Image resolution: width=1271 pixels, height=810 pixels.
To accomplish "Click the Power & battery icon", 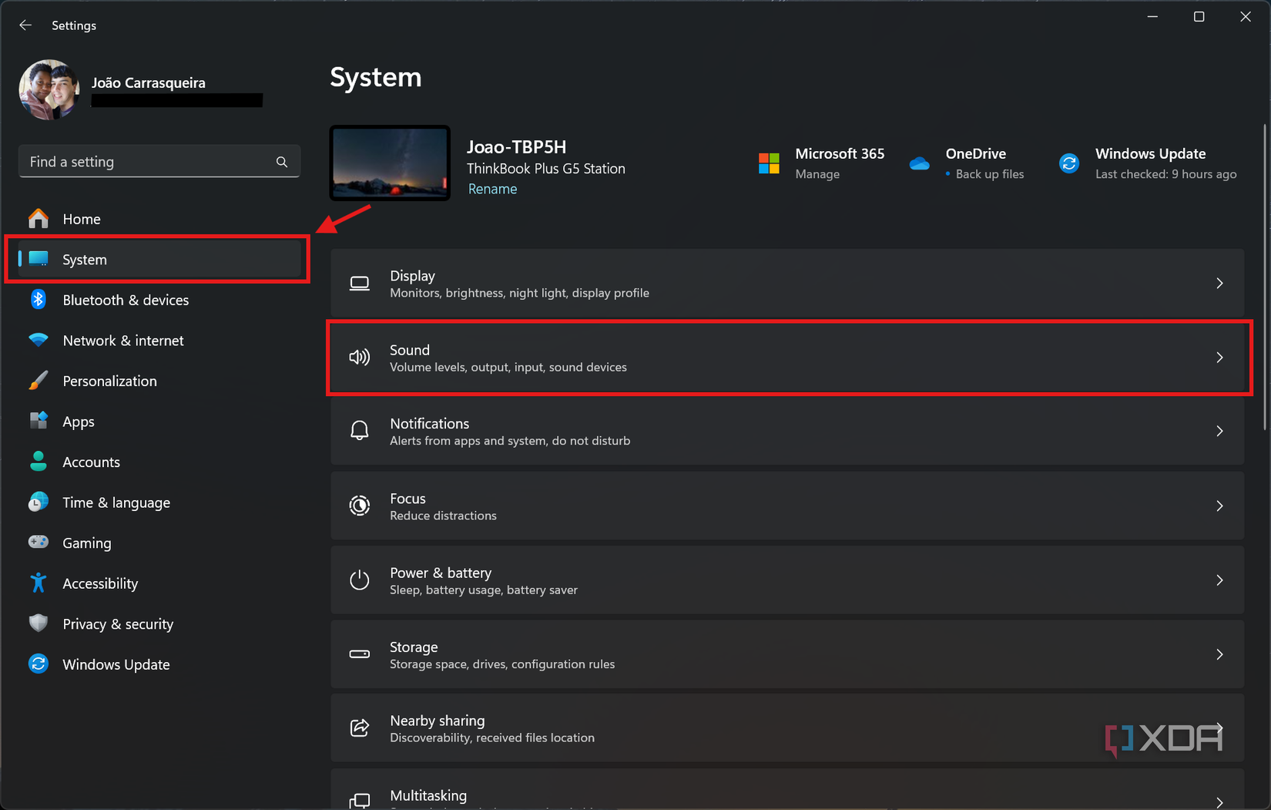I will pos(360,580).
